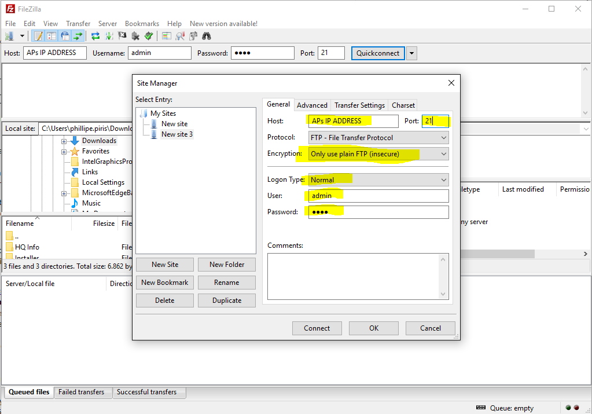Click the process queue toolbar icon
The height and width of the screenshot is (414, 592).
click(x=109, y=36)
